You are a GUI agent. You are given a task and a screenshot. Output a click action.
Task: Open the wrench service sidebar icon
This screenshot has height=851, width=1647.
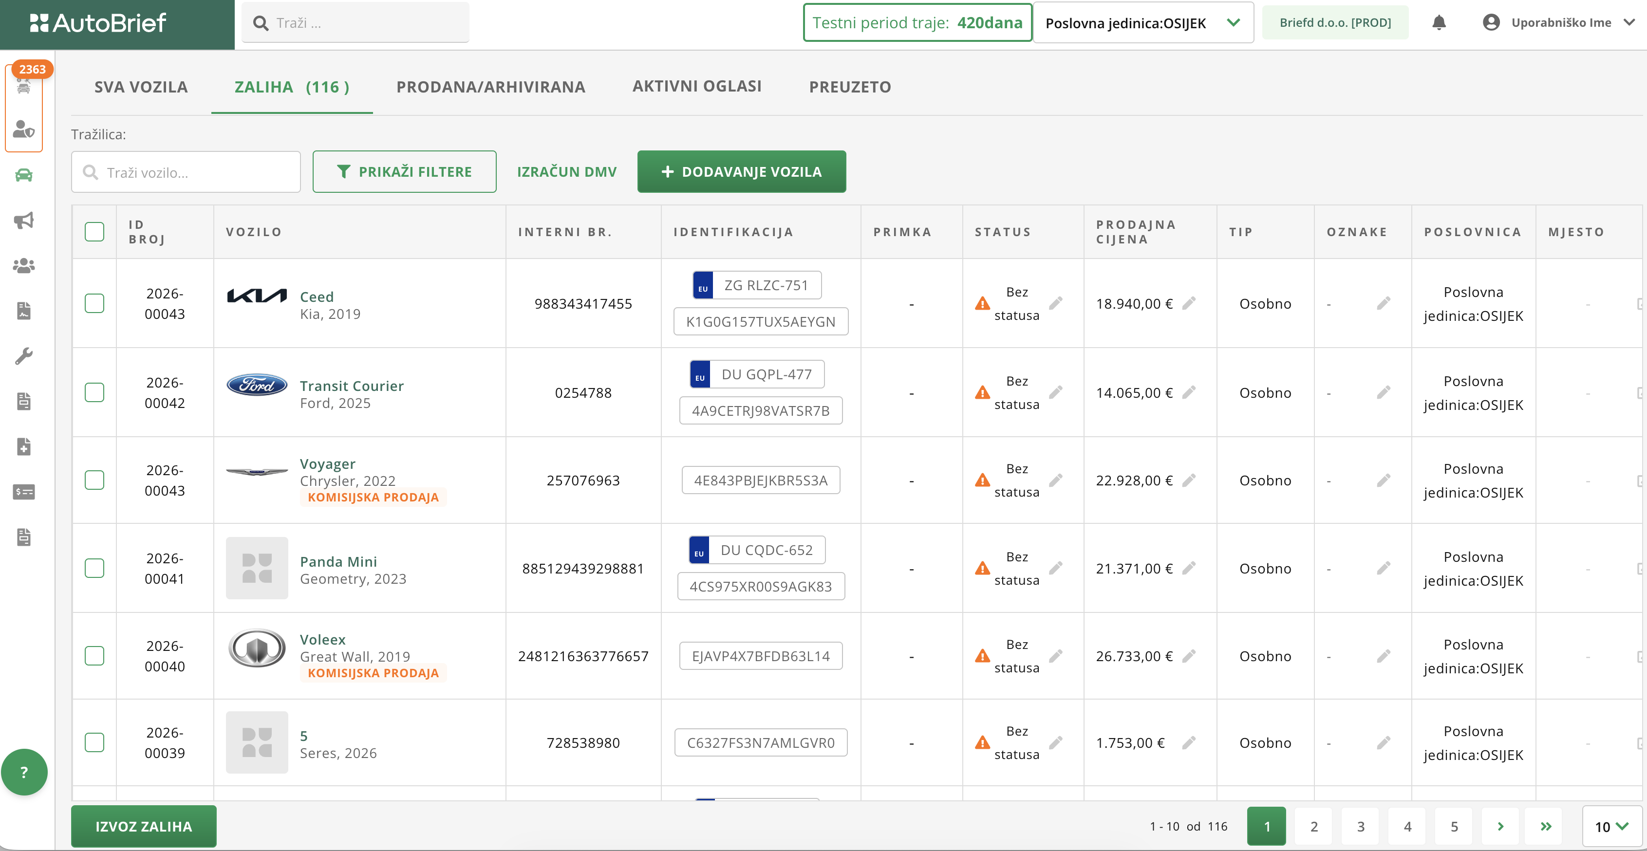24,356
